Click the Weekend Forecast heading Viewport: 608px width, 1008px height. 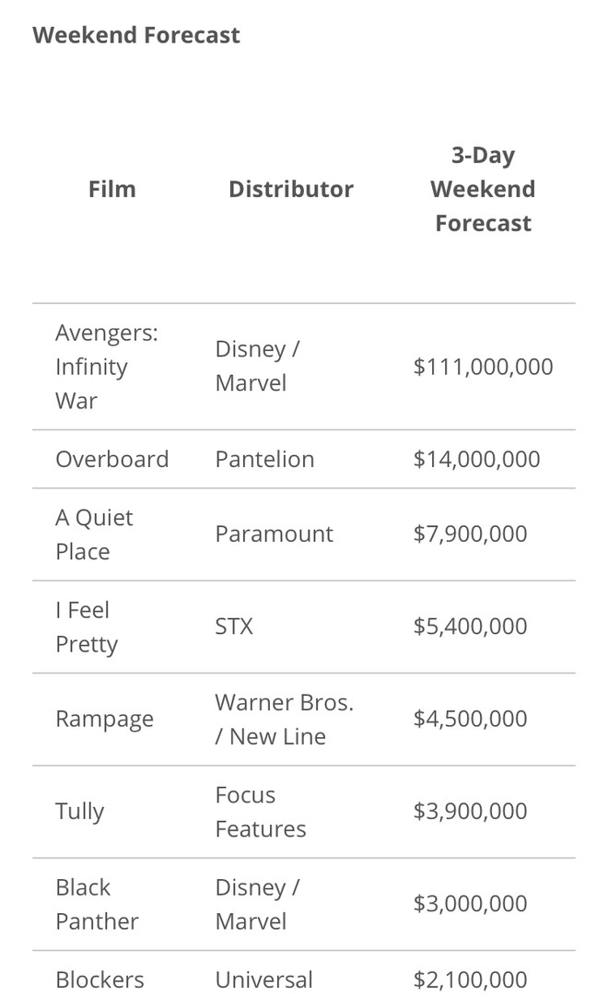136,35
